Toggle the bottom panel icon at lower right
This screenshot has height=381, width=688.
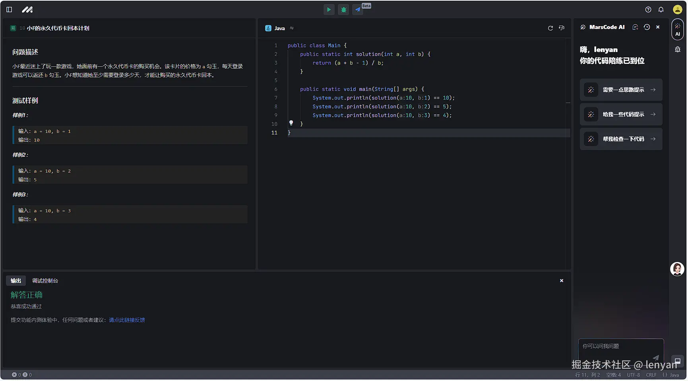pos(677,361)
